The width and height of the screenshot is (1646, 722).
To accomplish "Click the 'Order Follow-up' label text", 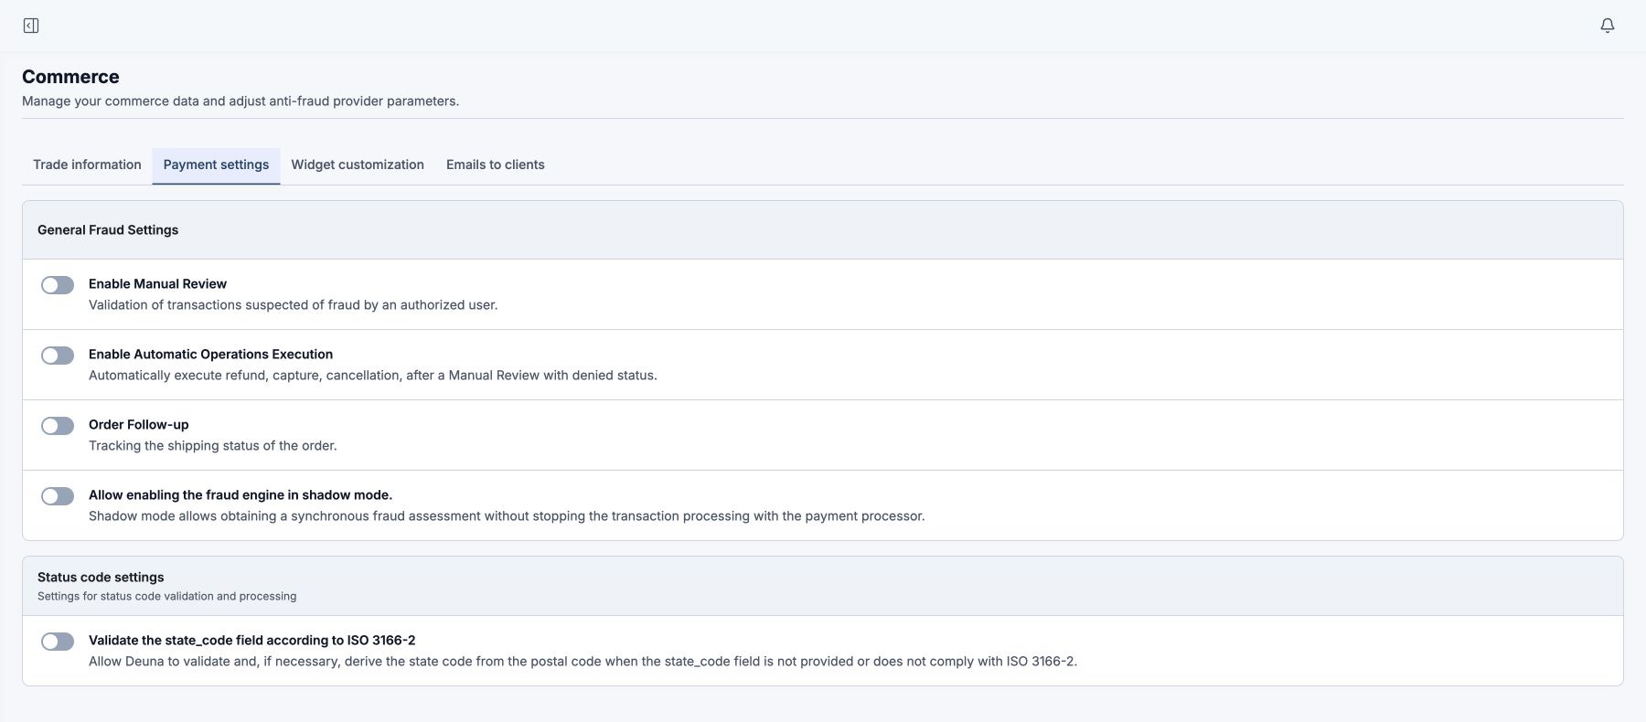I will 139,425.
